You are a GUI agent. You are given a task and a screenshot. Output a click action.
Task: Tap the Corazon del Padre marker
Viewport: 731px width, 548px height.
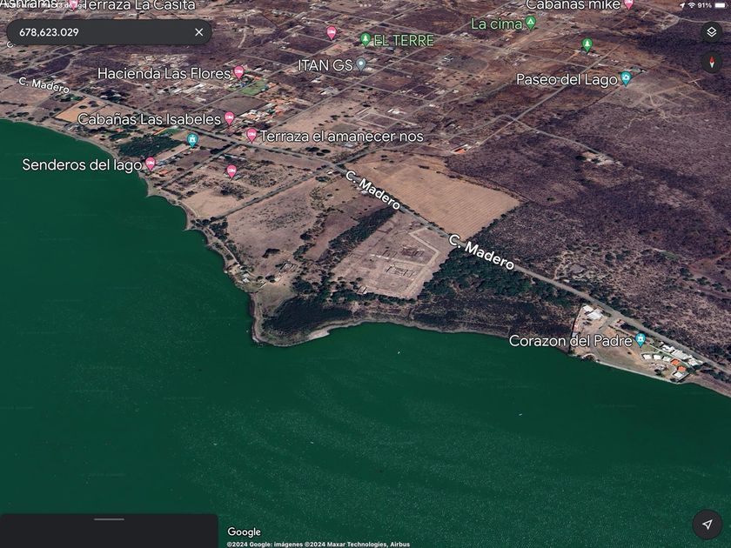click(x=640, y=339)
